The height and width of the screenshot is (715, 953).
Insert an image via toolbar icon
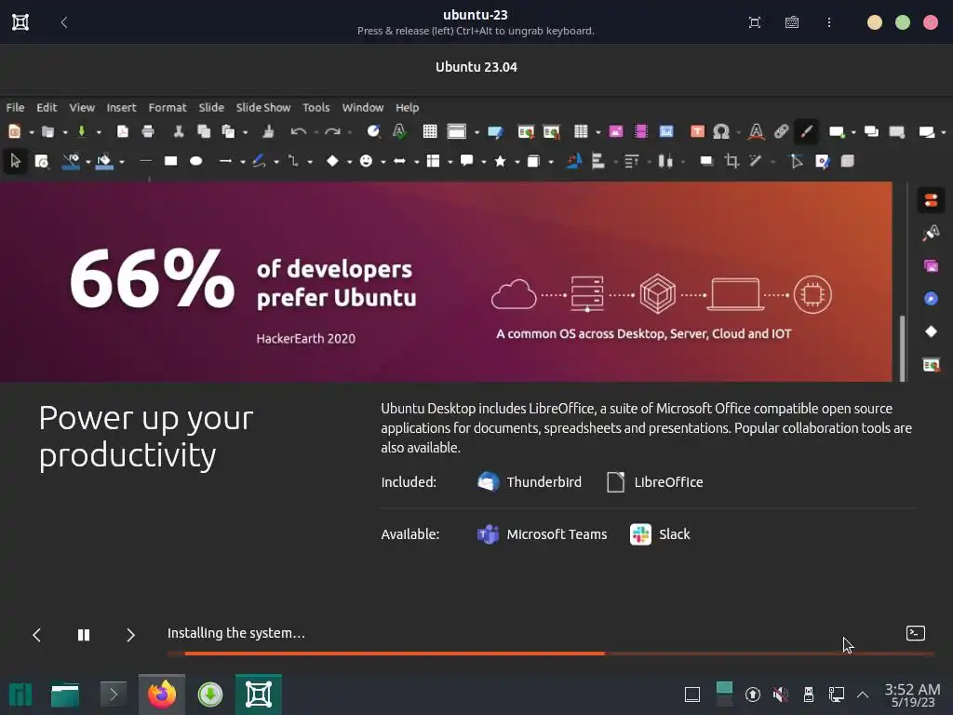616,131
